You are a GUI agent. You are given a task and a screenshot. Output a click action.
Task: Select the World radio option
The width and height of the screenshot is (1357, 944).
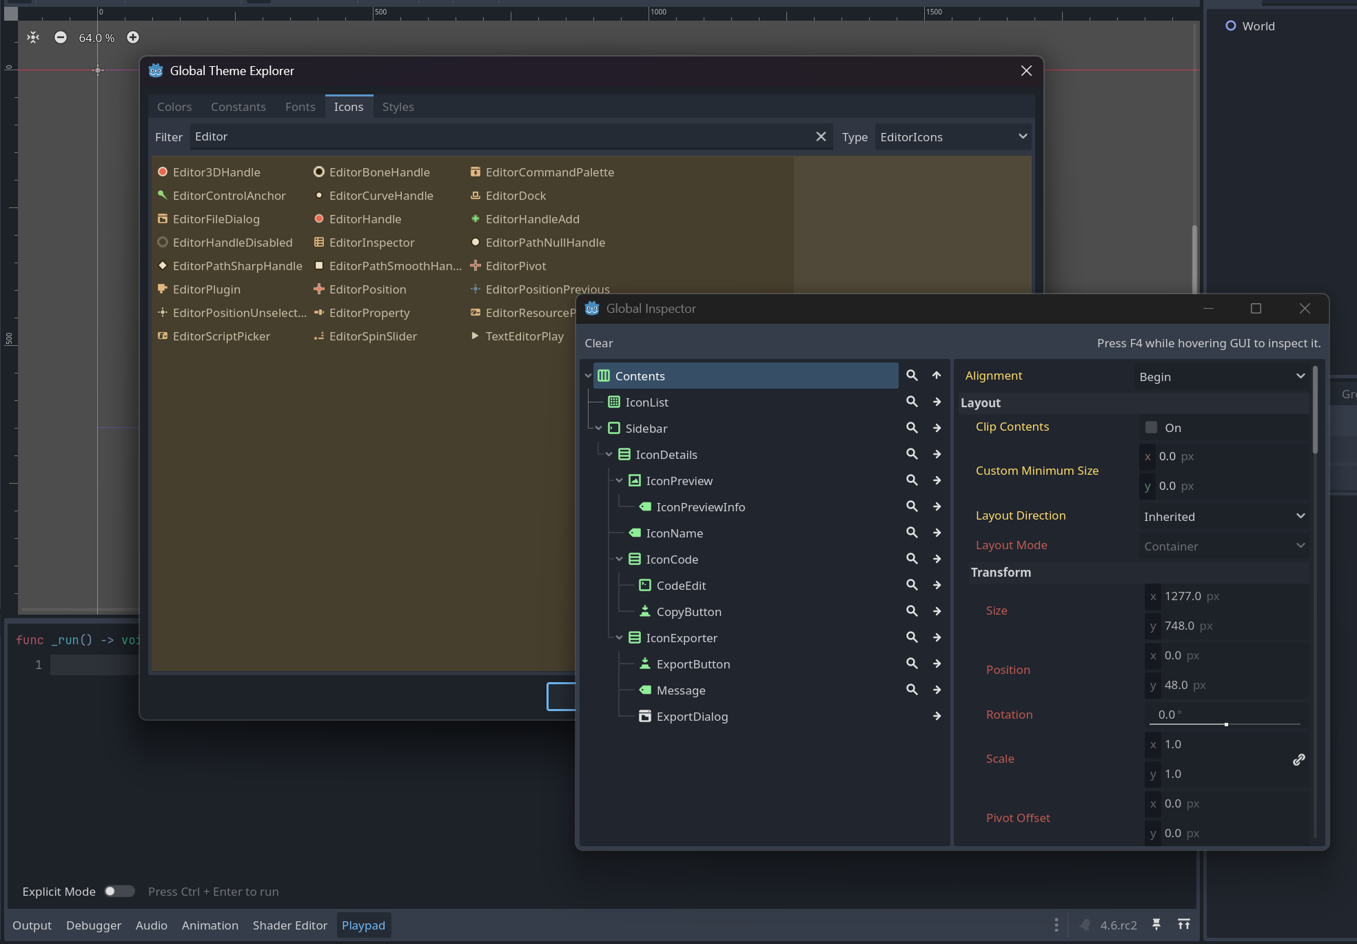[1231, 26]
